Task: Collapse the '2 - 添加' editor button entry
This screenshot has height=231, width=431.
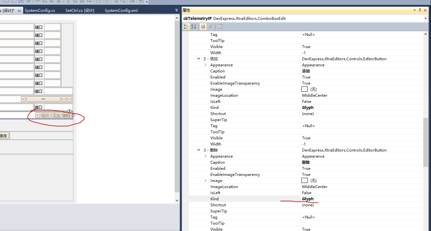Action: [x=199, y=59]
